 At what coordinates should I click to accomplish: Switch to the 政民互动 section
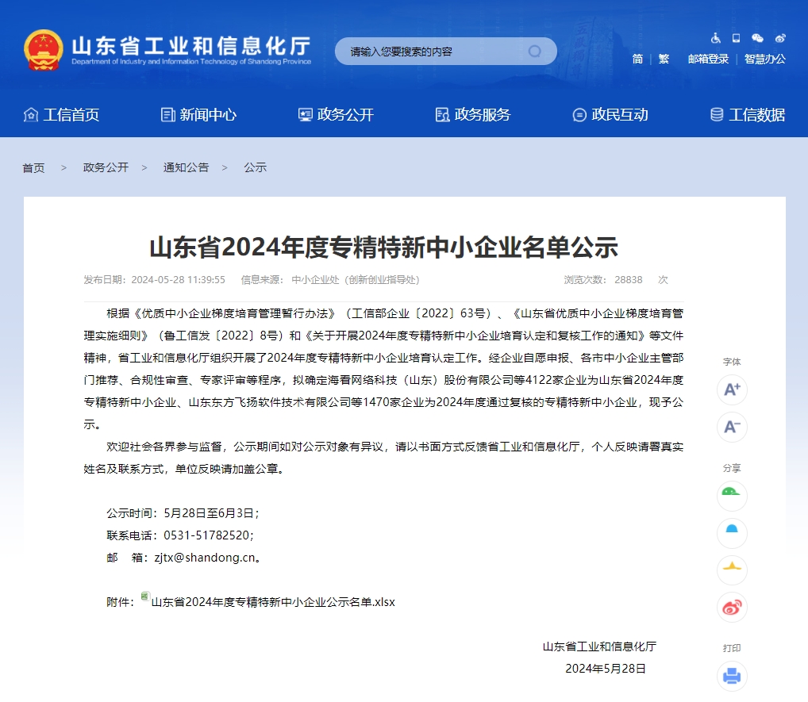point(618,114)
